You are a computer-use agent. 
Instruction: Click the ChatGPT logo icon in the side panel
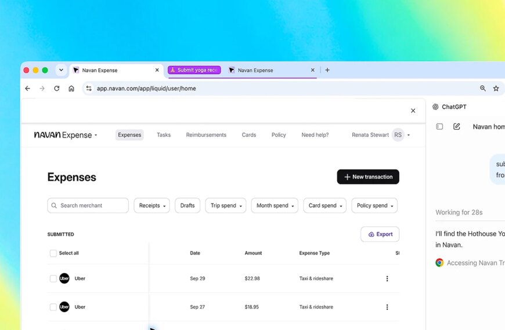click(435, 107)
